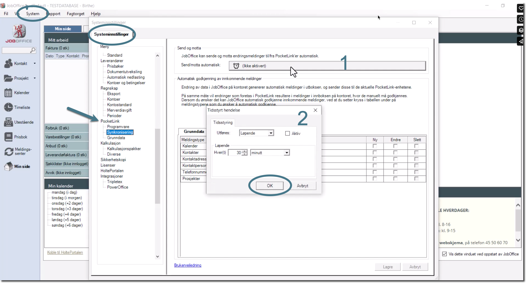Switch to the Min side tab
The height and width of the screenshot is (283, 526).
(x=63, y=29)
